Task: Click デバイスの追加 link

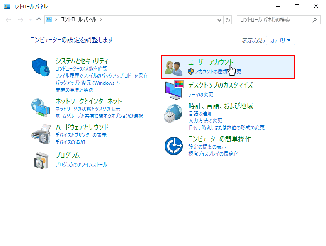Action: tap(70, 142)
